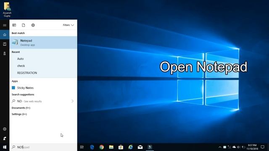The width and height of the screenshot is (269, 151).
Task: Expand the start menu hamburger icon
Action: point(5,25)
